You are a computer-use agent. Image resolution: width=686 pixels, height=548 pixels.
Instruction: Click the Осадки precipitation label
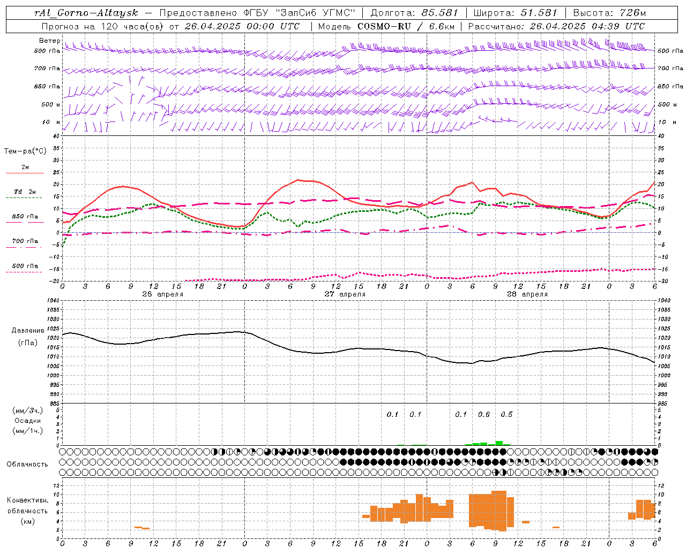pos(28,421)
